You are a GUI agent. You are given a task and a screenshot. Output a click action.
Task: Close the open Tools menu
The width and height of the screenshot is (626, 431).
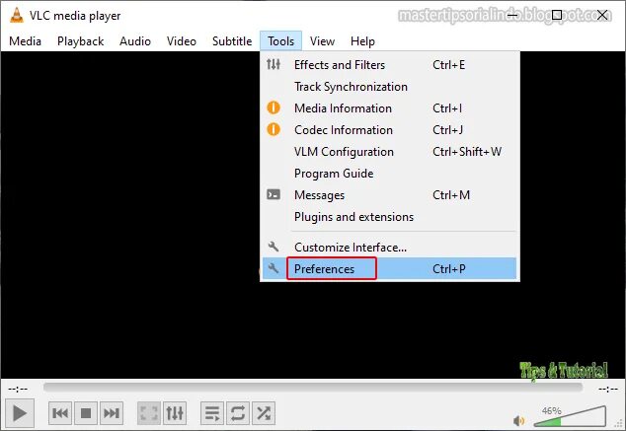tap(281, 41)
